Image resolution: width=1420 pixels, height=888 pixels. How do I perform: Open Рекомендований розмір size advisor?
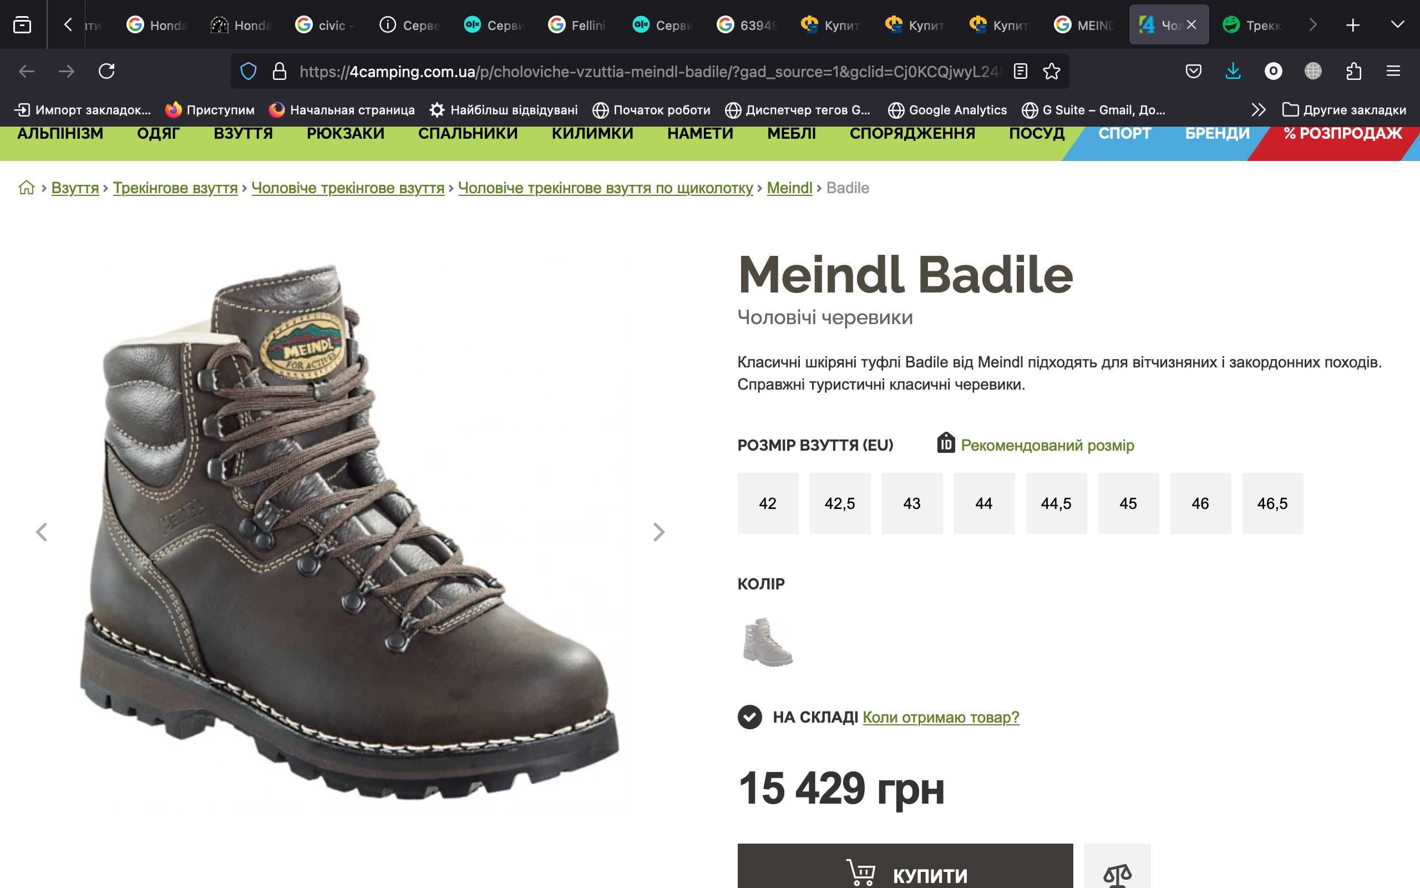(x=1036, y=445)
